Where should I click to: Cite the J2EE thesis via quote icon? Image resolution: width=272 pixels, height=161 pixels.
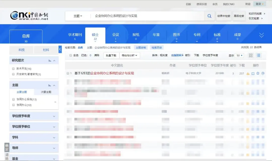tap(263, 73)
